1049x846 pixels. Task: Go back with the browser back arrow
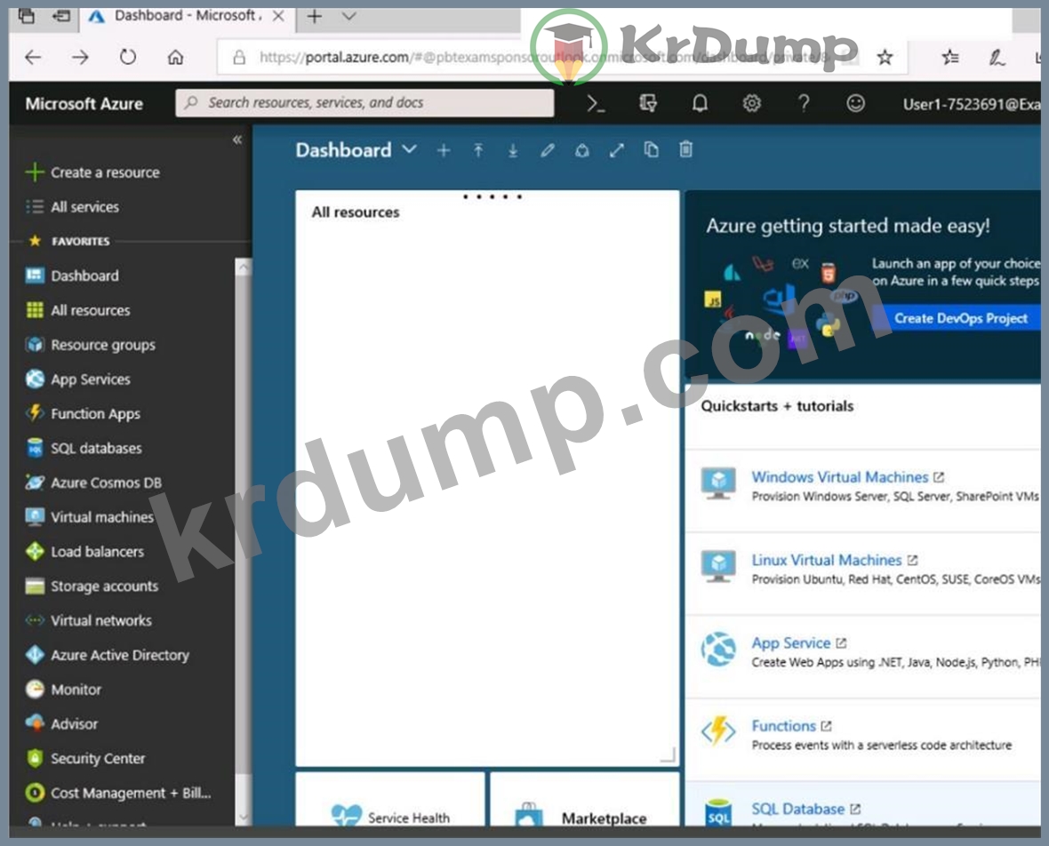[33, 58]
